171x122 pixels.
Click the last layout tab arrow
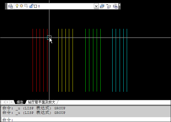click(x=11, y=102)
